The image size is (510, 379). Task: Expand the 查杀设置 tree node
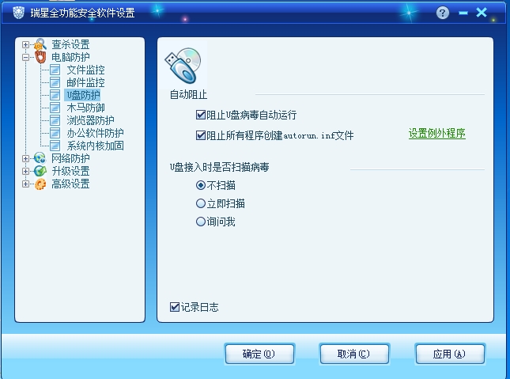pyautogui.click(x=25, y=44)
